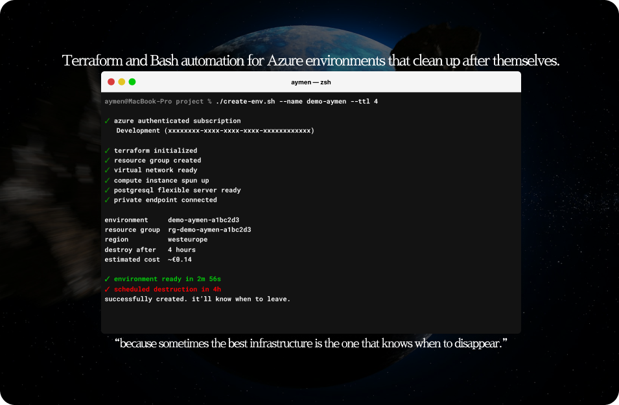Click the region value 'westeurope'
Screen dimensions: 619x405
pos(187,240)
